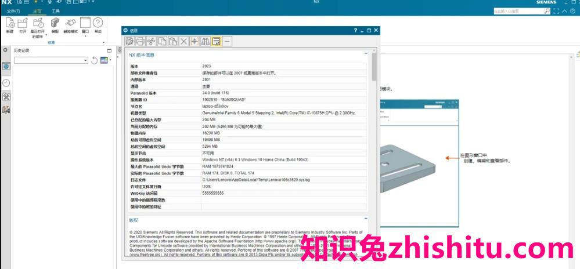Expand the 最近打开的部件 dropdown arrow
580x269 pixels.
tap(46, 35)
